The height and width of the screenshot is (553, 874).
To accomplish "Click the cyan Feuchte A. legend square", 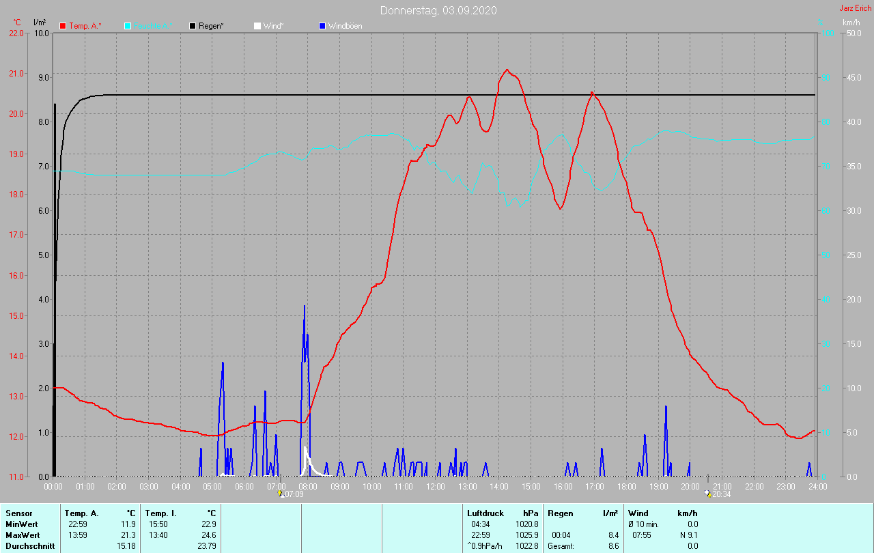I will click(128, 26).
